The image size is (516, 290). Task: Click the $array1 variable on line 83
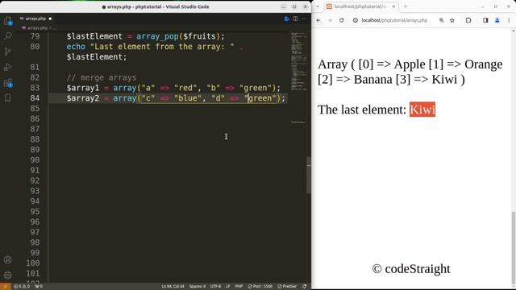point(82,88)
